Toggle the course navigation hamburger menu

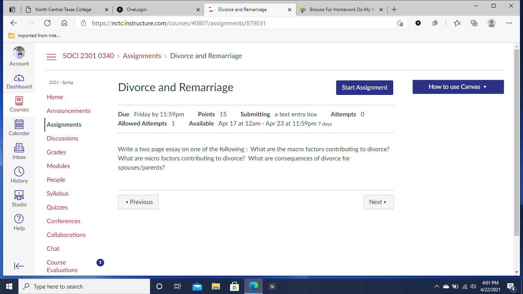point(51,57)
